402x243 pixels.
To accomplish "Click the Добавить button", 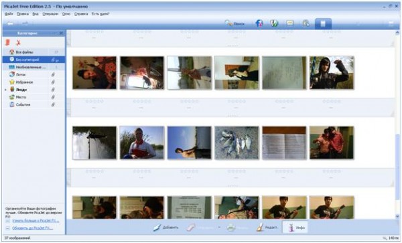I will coord(165,228).
